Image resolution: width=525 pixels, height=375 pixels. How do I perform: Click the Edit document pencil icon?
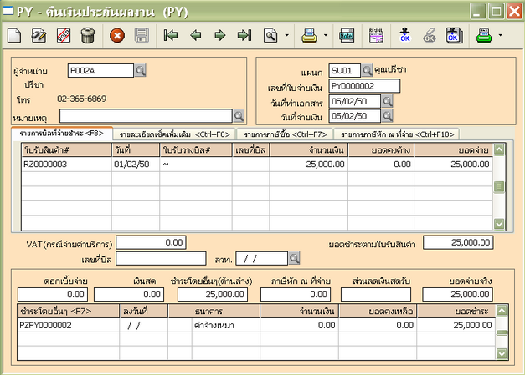[39, 35]
